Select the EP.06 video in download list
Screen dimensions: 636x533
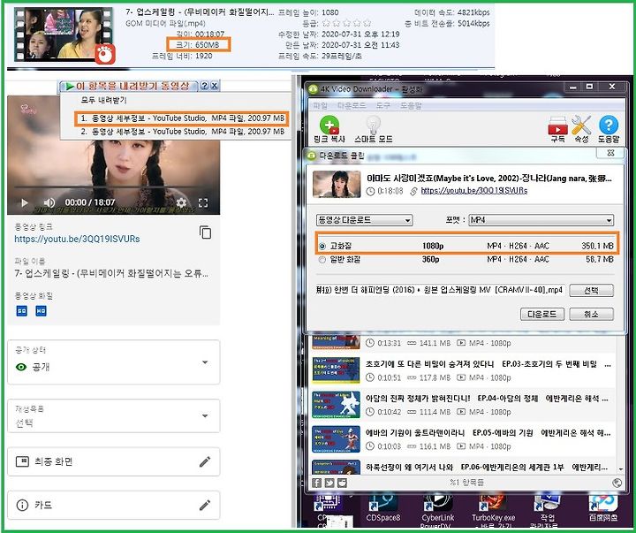(x=462, y=467)
